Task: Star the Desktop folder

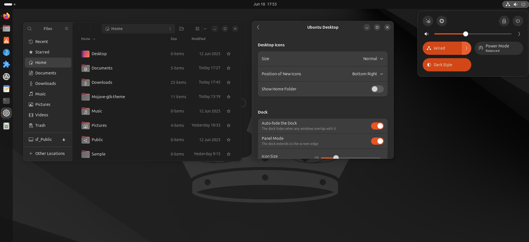Action: (229, 54)
